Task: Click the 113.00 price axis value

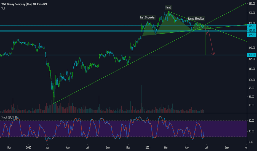Action: pos(252,69)
